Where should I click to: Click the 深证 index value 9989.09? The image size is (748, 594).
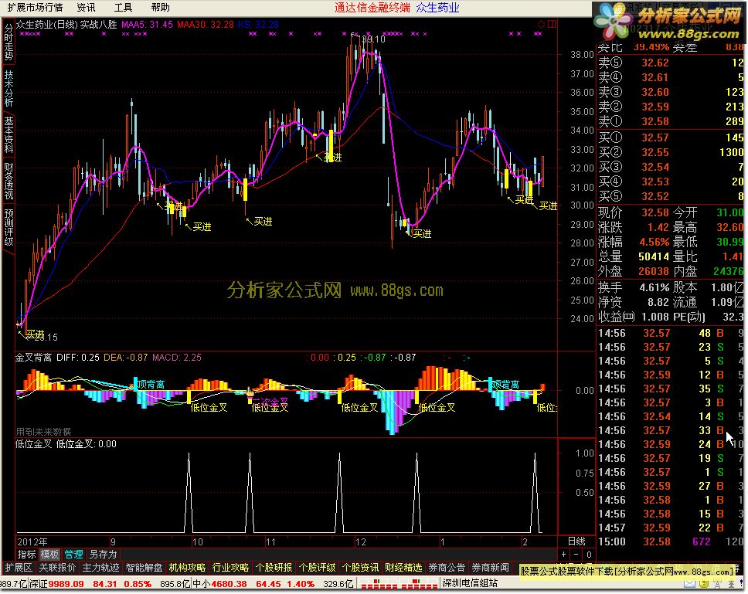(66, 584)
